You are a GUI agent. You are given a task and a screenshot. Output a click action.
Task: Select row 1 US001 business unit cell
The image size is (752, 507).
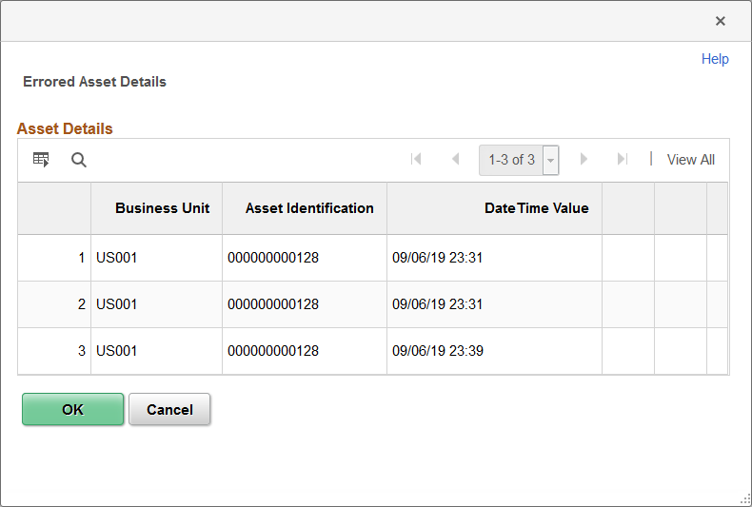(x=156, y=258)
